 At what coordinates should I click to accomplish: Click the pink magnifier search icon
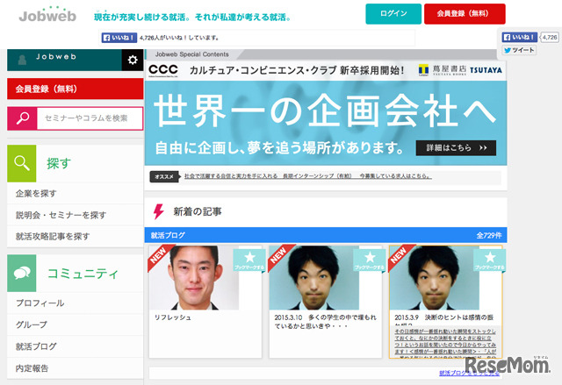pyautogui.click(x=22, y=118)
